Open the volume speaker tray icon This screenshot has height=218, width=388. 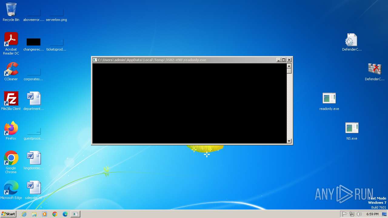(359, 214)
